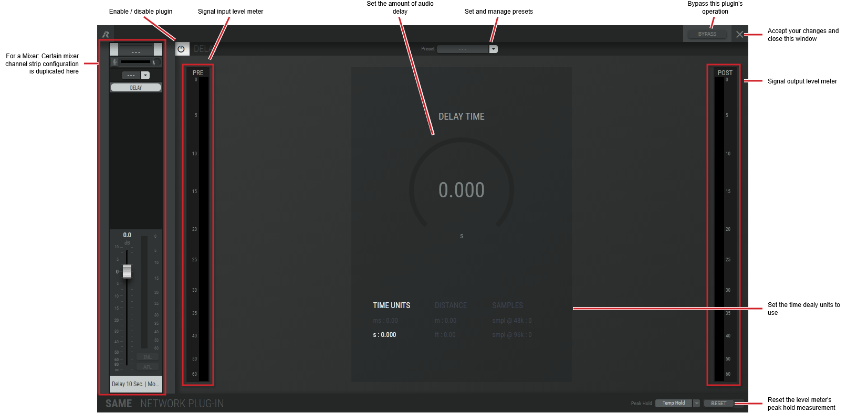Image resolution: width=847 pixels, height=413 pixels.
Task: Click the microphone icon in channel strip
Action: coord(114,62)
